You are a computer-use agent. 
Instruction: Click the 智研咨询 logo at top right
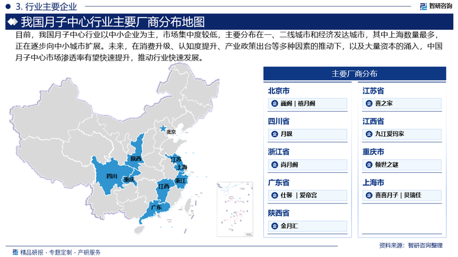point(435,6)
